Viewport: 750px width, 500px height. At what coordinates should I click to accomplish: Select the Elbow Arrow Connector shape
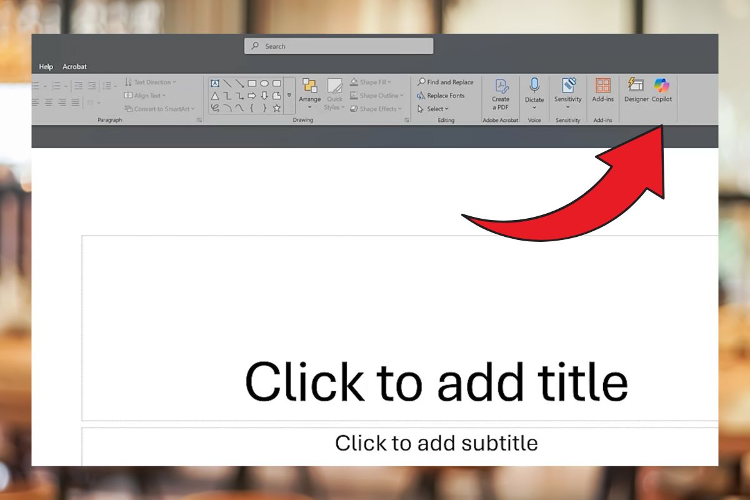coord(239,96)
